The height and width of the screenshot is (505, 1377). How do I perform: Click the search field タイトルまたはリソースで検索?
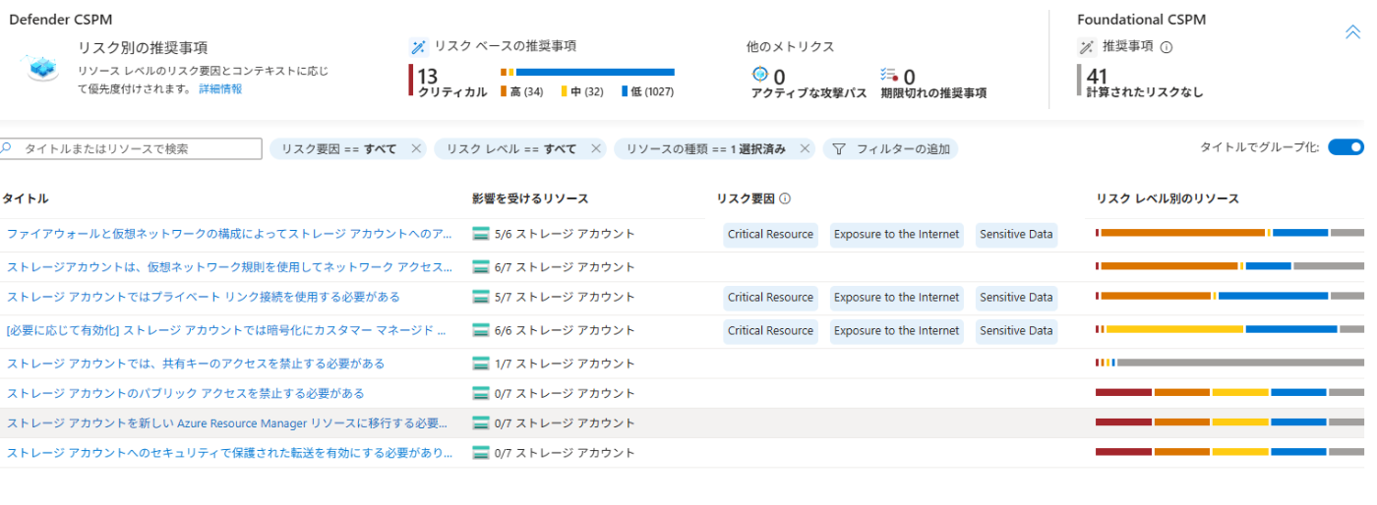tap(131, 149)
